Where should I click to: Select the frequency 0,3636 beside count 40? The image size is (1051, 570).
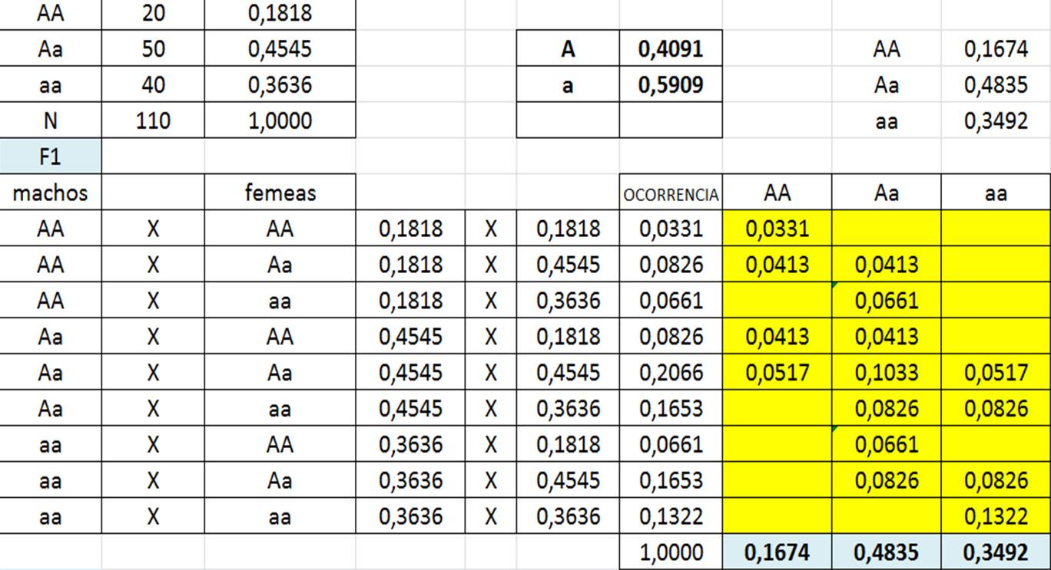pyautogui.click(x=280, y=84)
